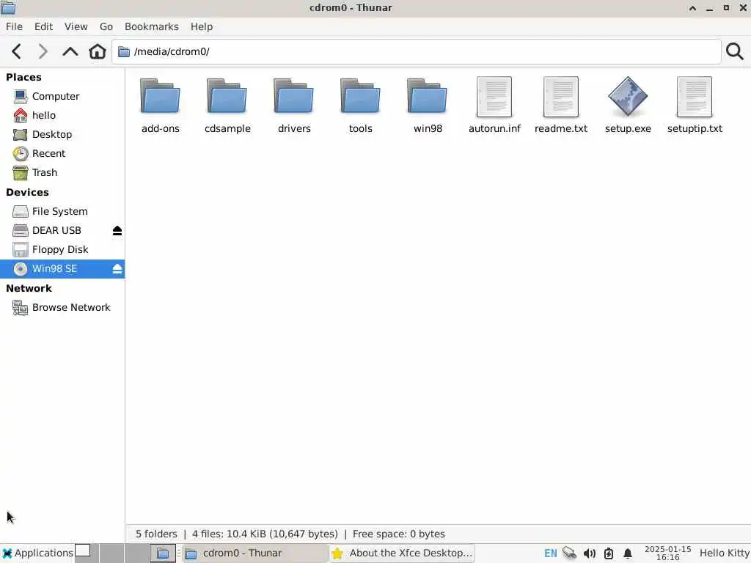The height and width of the screenshot is (563, 751).
Task: Select the setup.exe file
Action: click(x=628, y=106)
